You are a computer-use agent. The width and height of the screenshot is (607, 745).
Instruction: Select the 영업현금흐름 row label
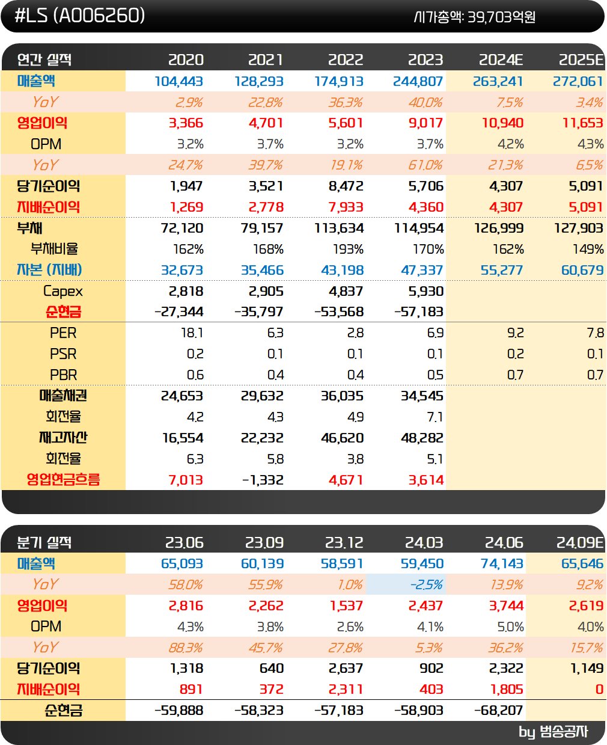tap(63, 479)
